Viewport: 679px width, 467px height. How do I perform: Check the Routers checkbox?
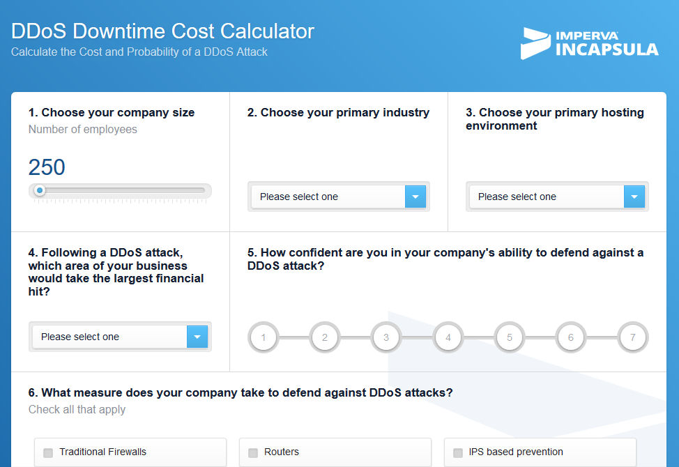point(253,453)
